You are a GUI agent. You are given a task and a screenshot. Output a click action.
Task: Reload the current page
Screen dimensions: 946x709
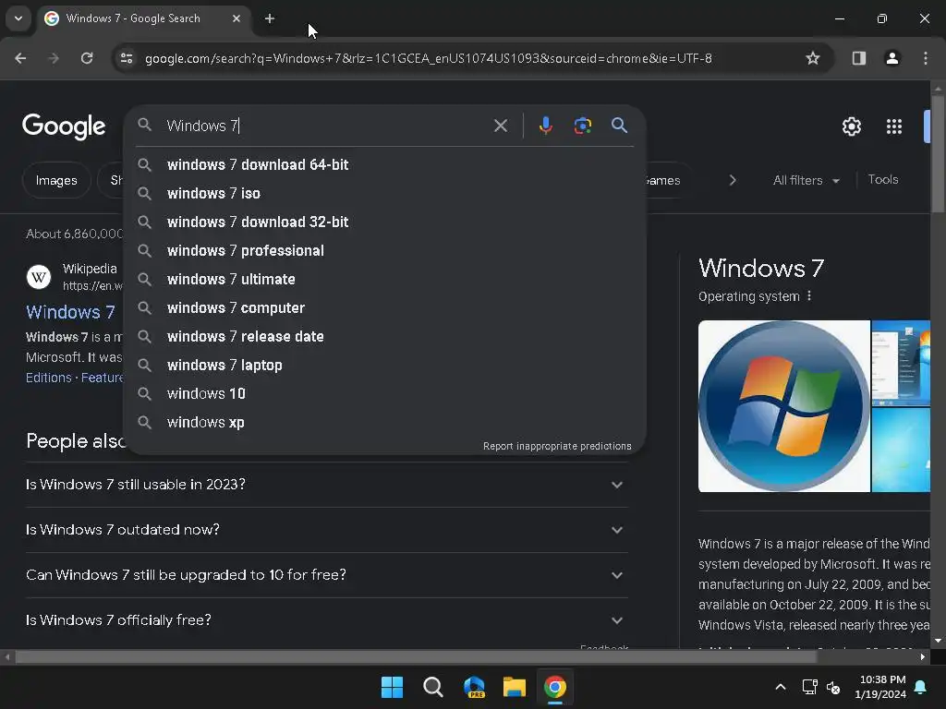pyautogui.click(x=87, y=58)
